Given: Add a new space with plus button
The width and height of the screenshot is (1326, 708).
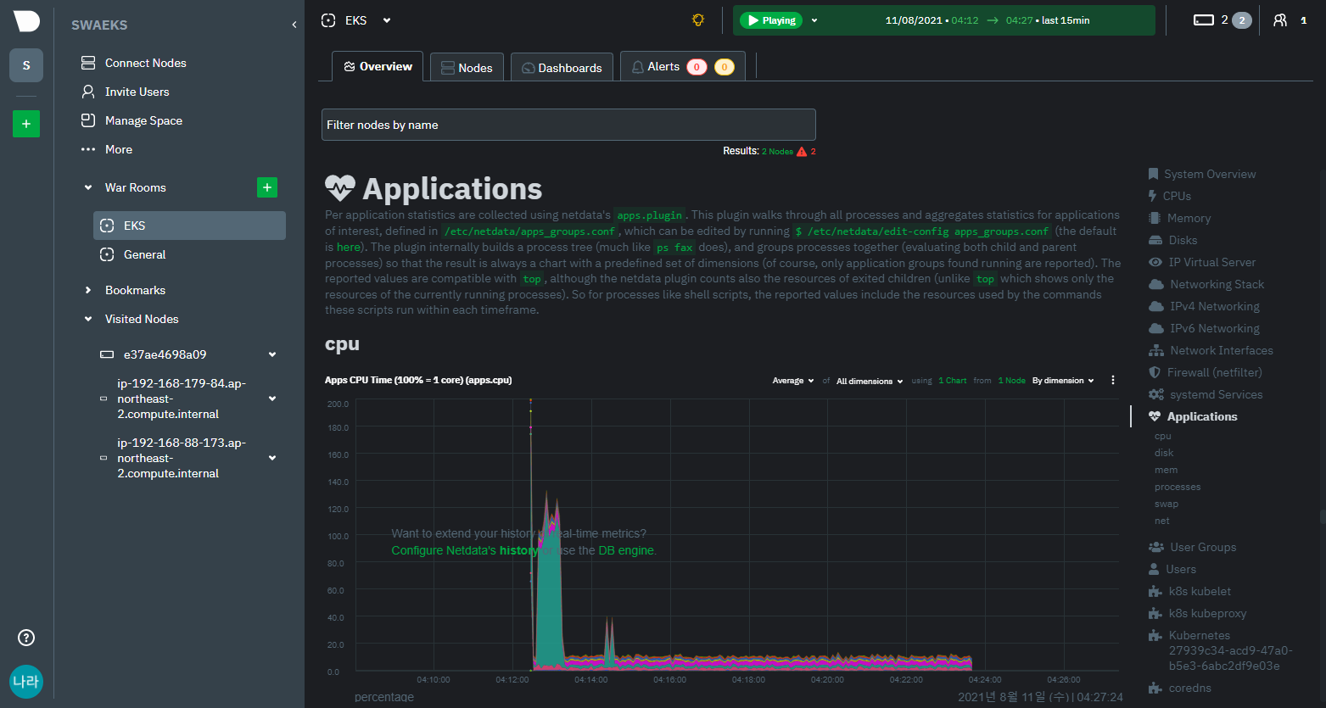Looking at the screenshot, I should click(x=26, y=124).
